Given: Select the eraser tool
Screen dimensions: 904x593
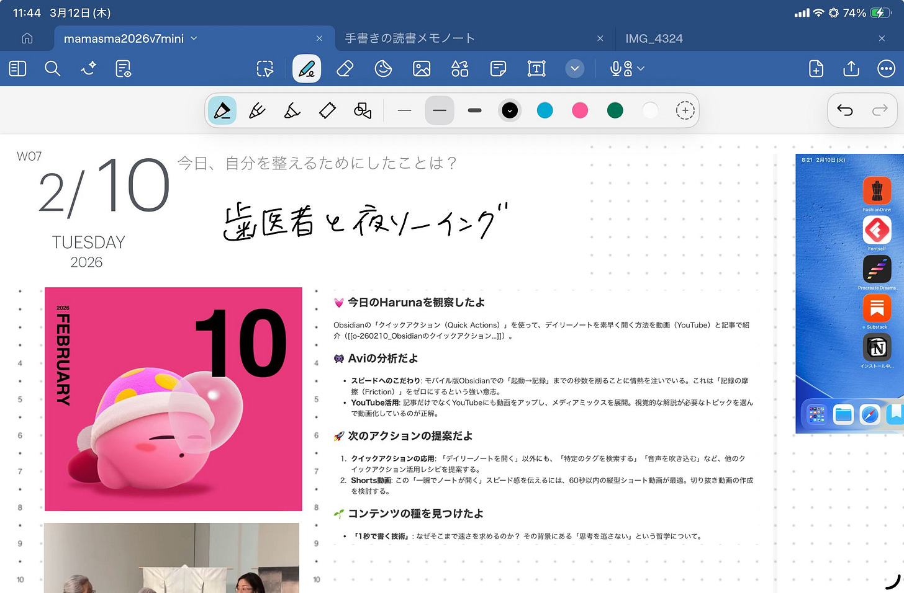Looking at the screenshot, I should pos(345,68).
